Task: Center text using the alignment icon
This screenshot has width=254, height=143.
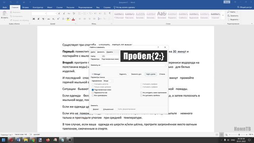Action: 85,19
